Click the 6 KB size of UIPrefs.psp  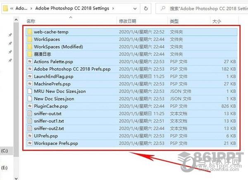click(x=231, y=136)
